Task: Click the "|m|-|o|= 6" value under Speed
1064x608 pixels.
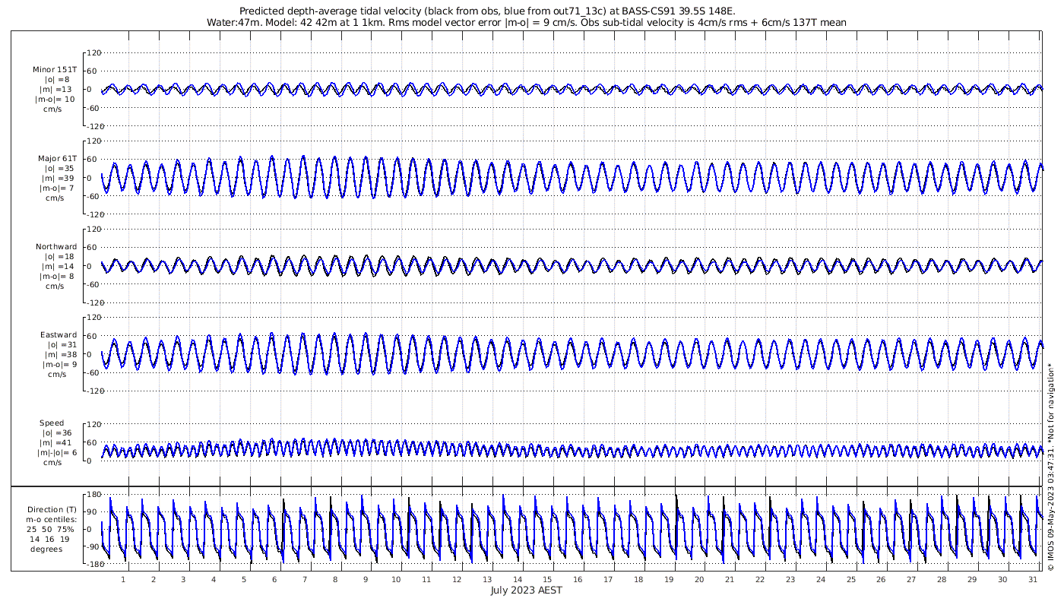Action: (x=56, y=453)
